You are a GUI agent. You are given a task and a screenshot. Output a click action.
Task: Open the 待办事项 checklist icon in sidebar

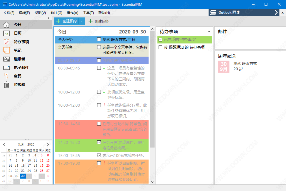point(6,42)
